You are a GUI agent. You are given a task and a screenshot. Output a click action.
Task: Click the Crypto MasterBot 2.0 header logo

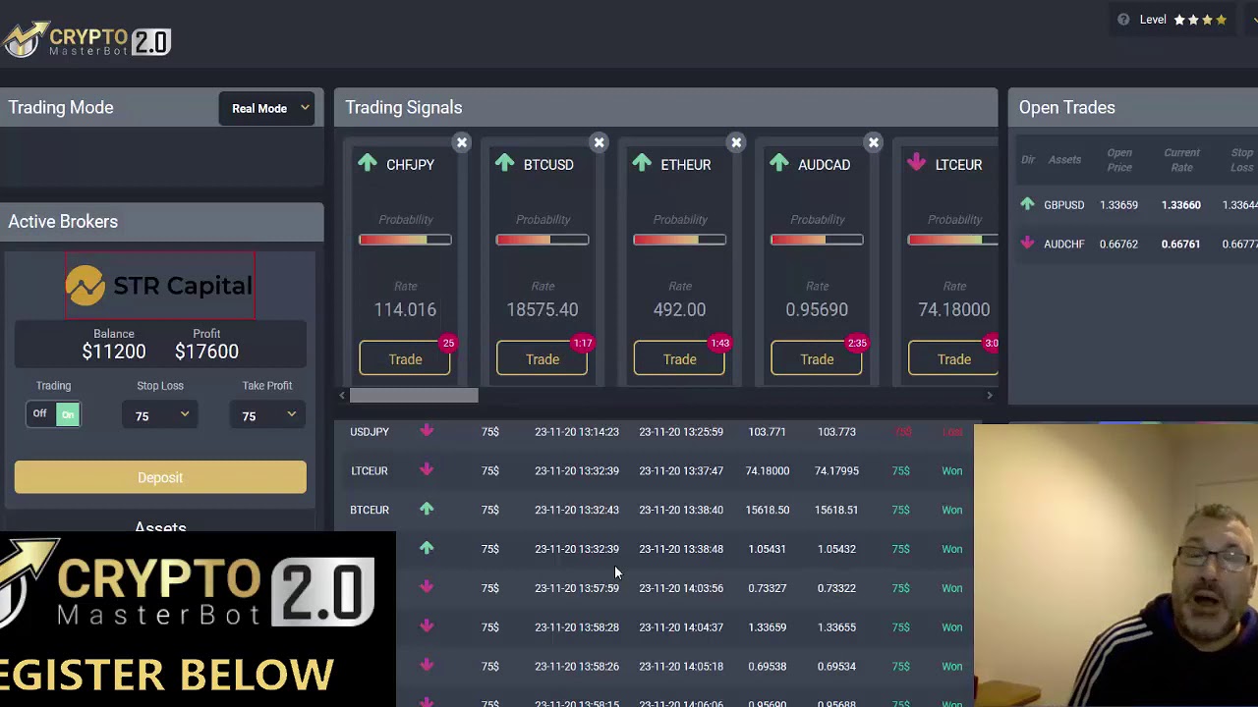point(86,39)
